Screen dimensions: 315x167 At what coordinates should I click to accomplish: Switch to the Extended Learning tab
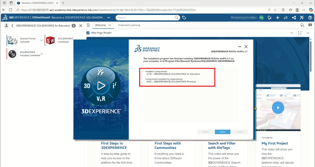(x=129, y=25)
